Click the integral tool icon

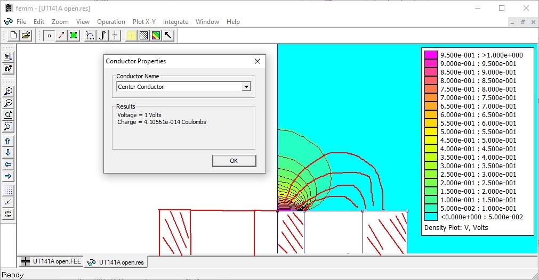click(x=102, y=36)
